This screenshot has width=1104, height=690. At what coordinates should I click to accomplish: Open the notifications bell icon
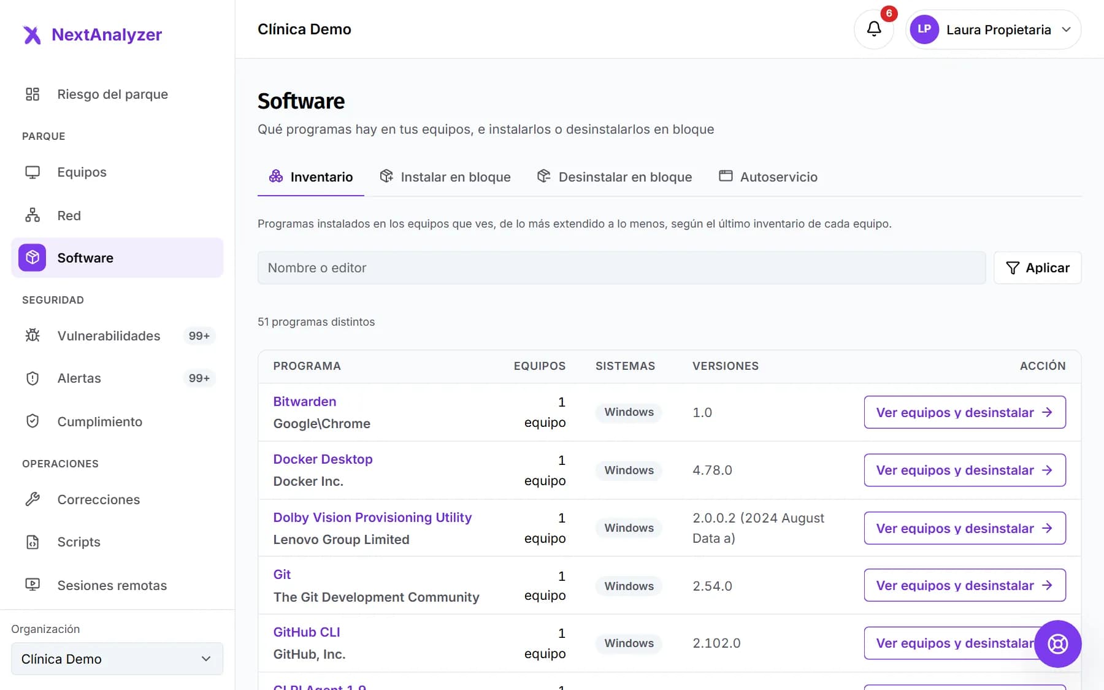click(874, 29)
